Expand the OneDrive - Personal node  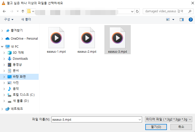coord(2,39)
